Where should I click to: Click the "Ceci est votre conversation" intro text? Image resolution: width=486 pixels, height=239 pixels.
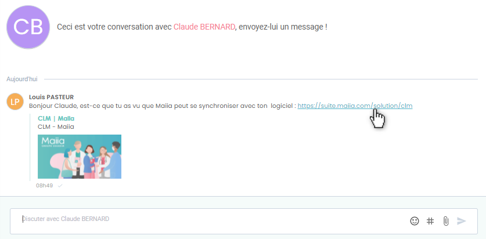(114, 27)
